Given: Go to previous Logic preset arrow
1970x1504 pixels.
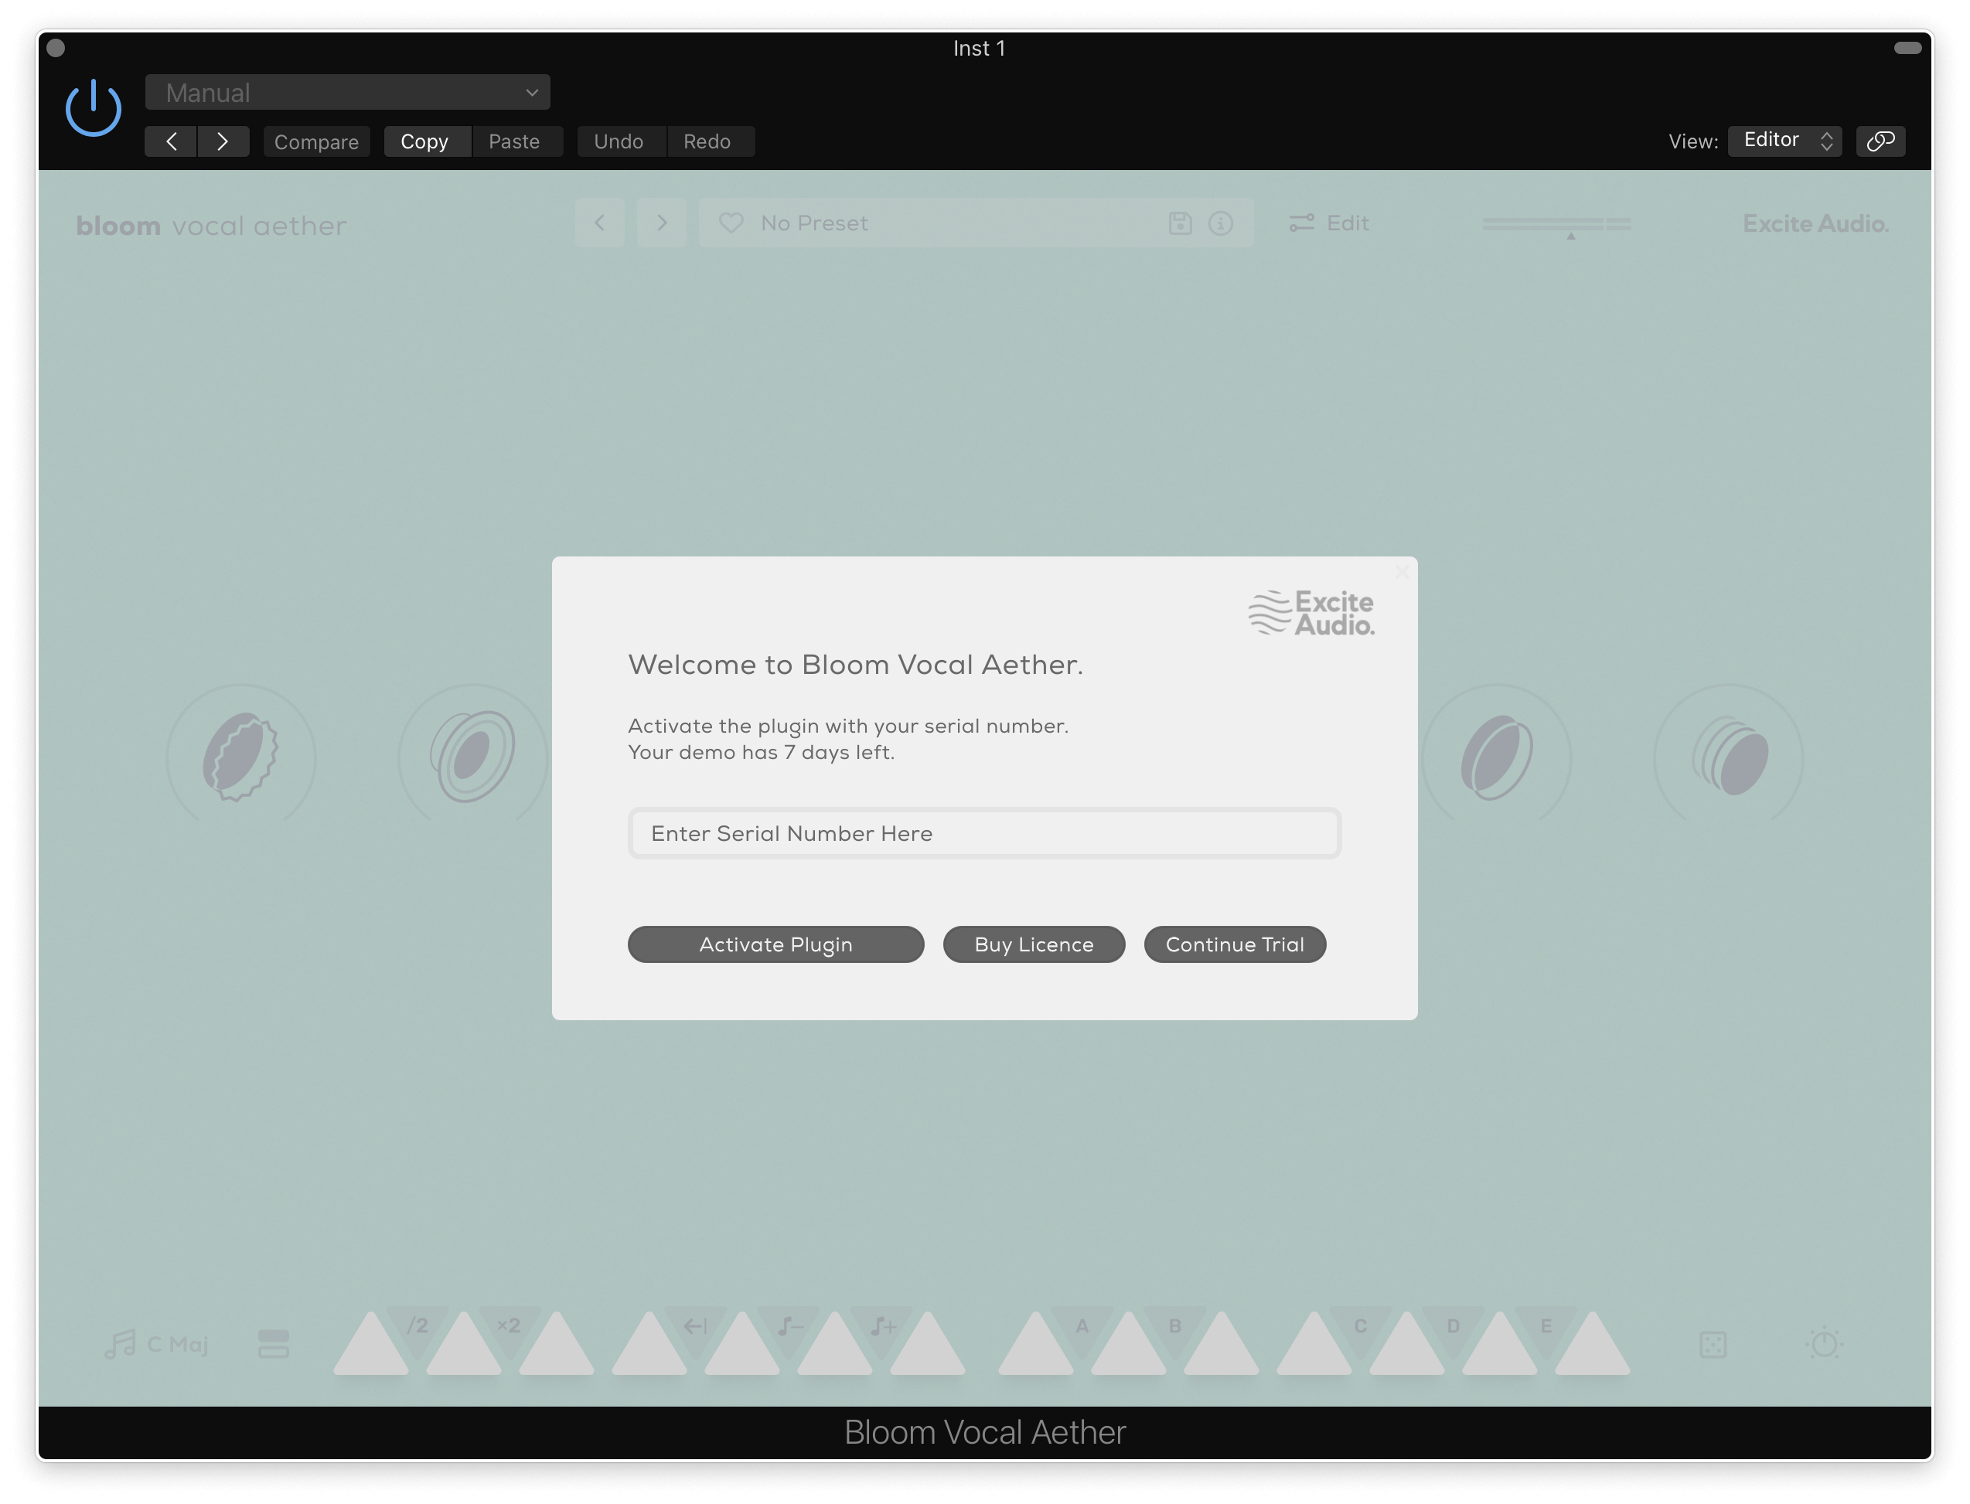Looking at the screenshot, I should (x=171, y=141).
